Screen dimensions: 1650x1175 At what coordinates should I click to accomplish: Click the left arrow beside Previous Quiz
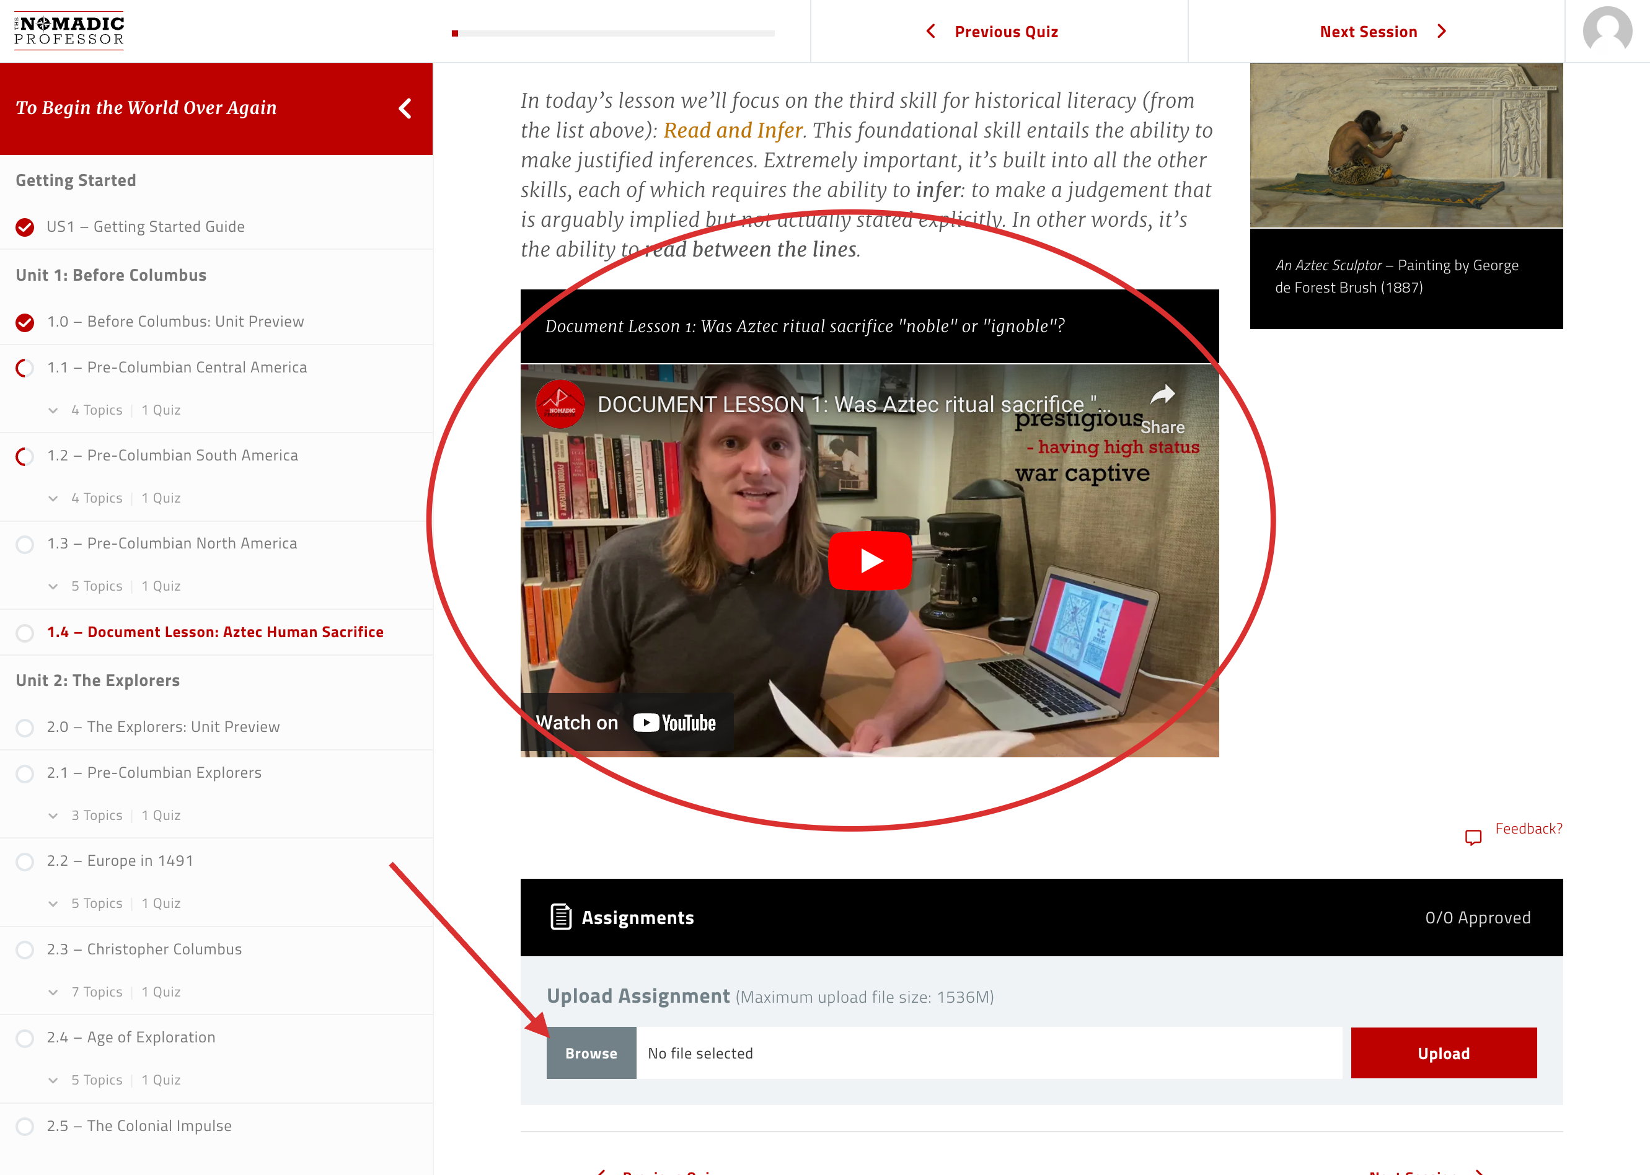930,31
